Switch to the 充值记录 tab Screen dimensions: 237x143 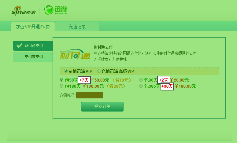77,27
